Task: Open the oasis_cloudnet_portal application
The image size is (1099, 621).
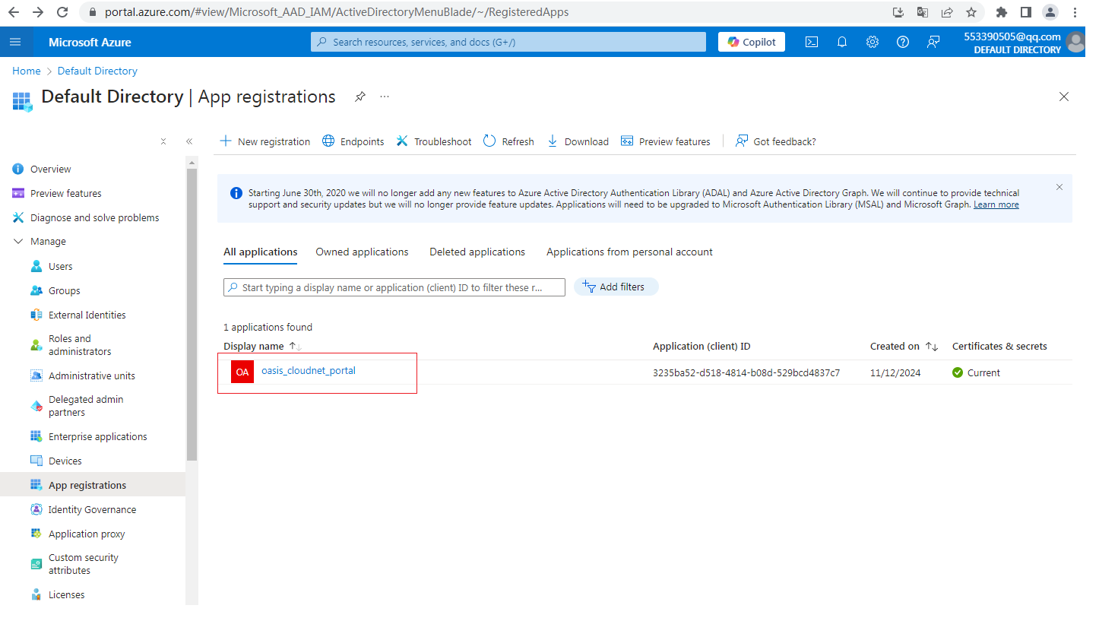Action: [x=309, y=371]
